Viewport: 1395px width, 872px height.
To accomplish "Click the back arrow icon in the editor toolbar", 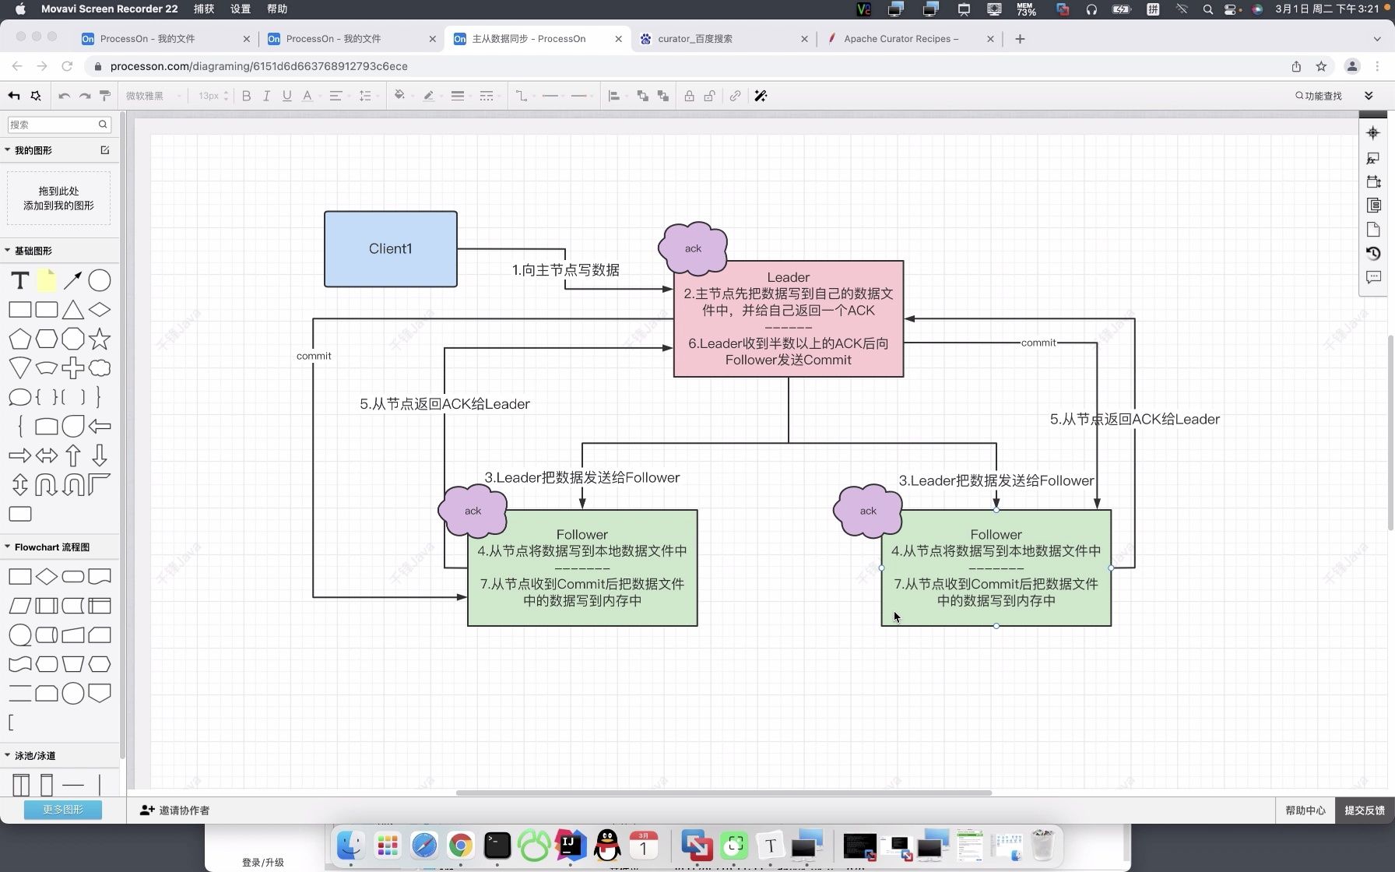I will coord(14,96).
